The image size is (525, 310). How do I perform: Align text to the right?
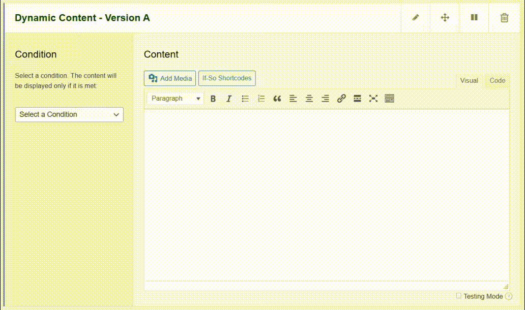(x=325, y=99)
